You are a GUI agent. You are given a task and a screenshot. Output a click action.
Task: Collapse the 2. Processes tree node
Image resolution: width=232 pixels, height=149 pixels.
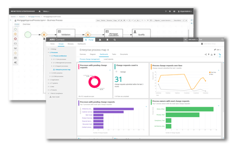tap(48, 52)
